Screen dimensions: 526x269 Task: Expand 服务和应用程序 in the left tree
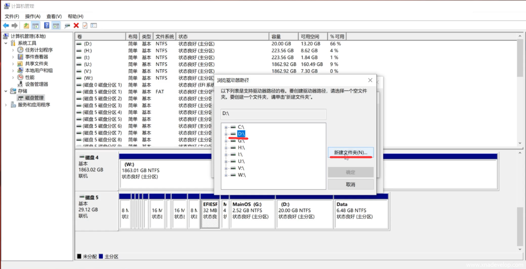point(6,105)
